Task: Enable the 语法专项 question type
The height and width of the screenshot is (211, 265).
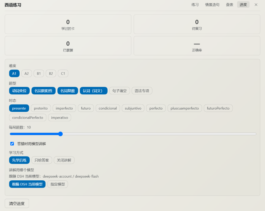Action: [142, 91]
